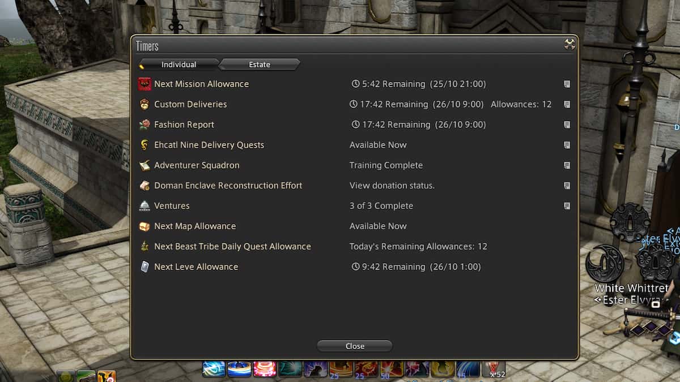
Task: Click the first skill icon on the hotbar
Action: click(x=213, y=368)
